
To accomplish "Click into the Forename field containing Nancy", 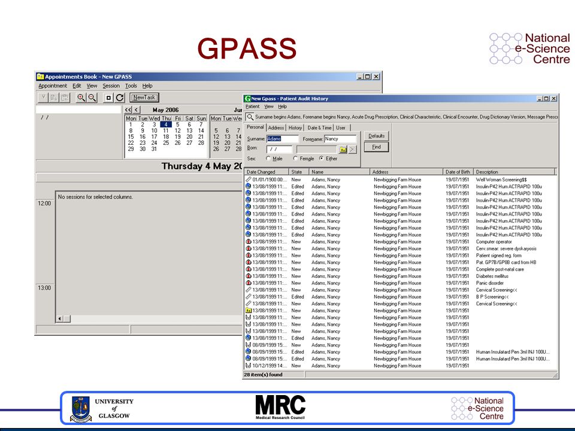I will (x=340, y=139).
